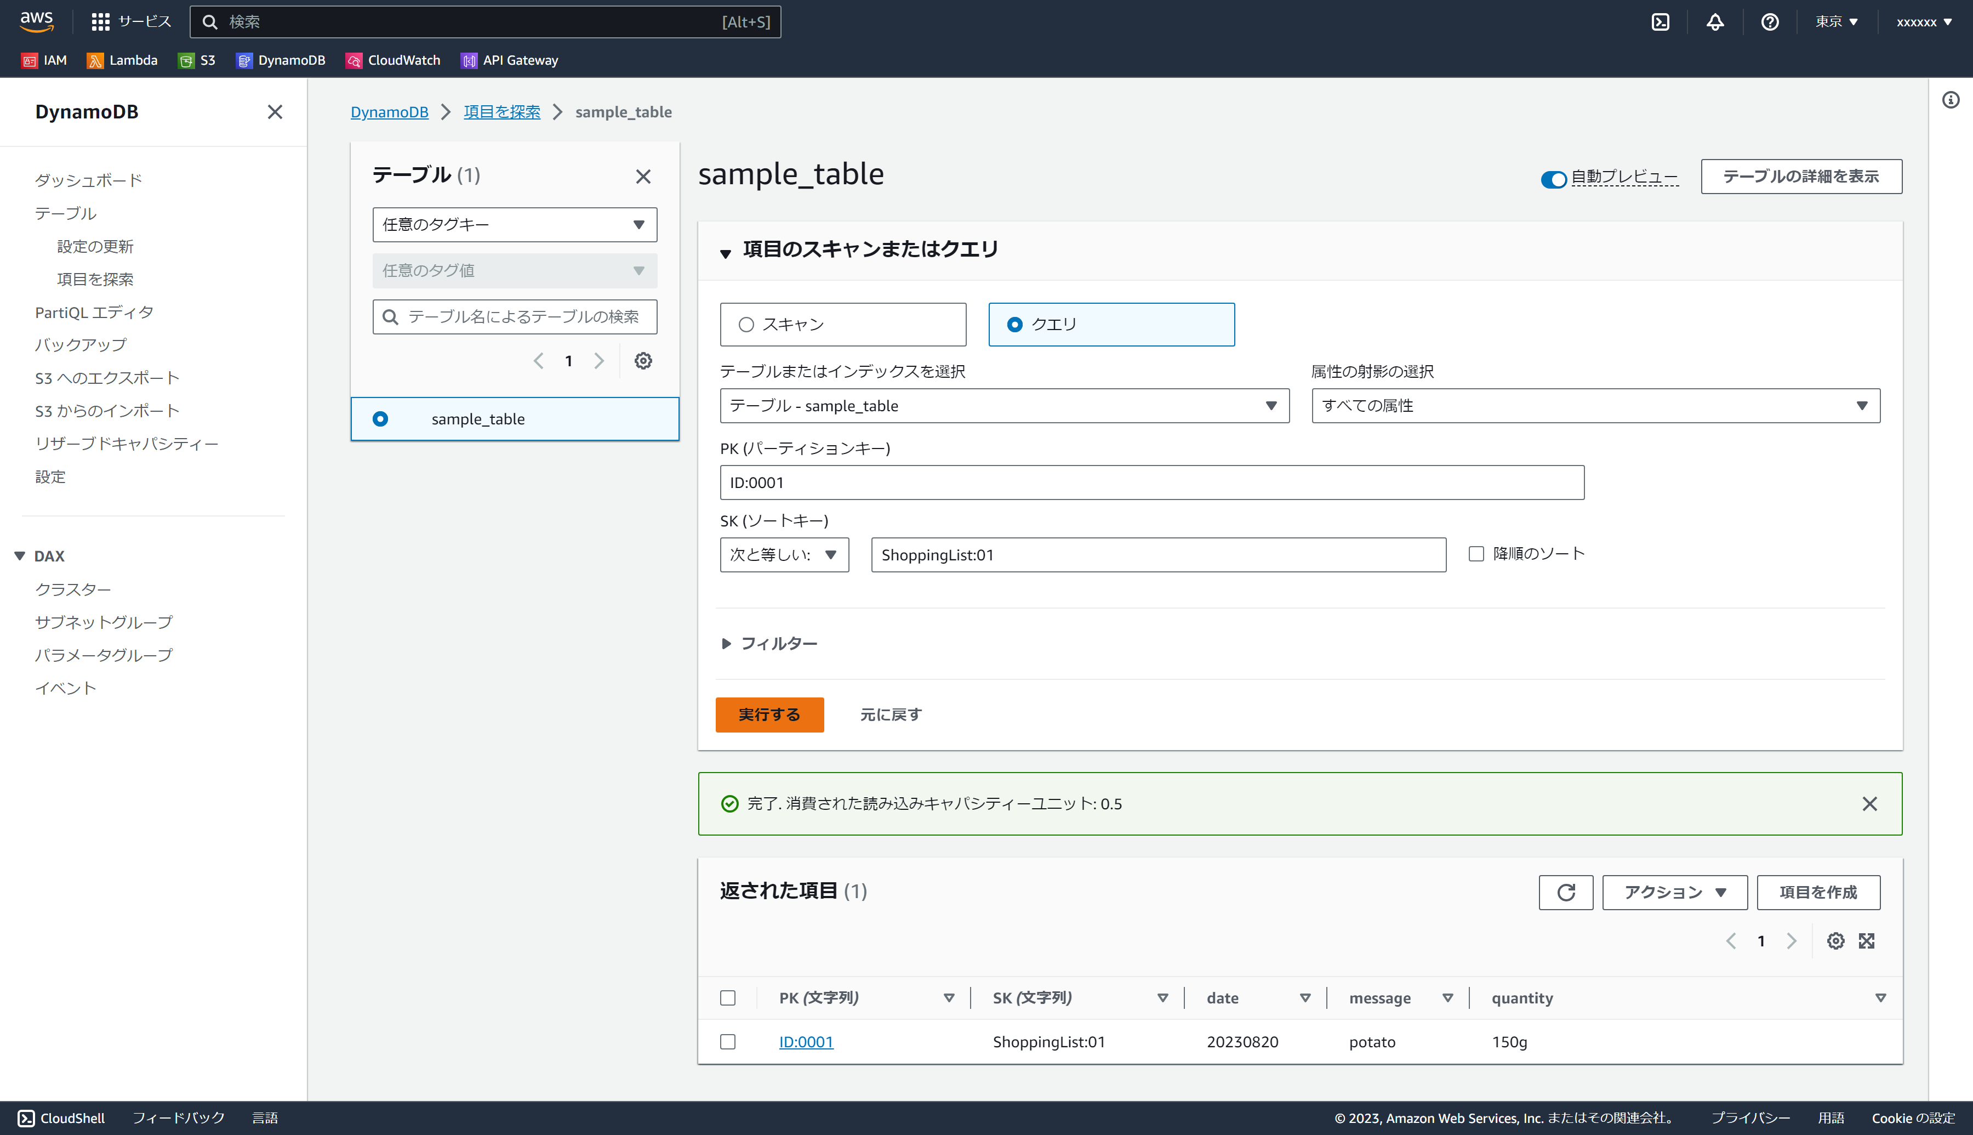This screenshot has height=1135, width=1973.
Task: Open returned items preferences gear icon
Action: 1835,941
